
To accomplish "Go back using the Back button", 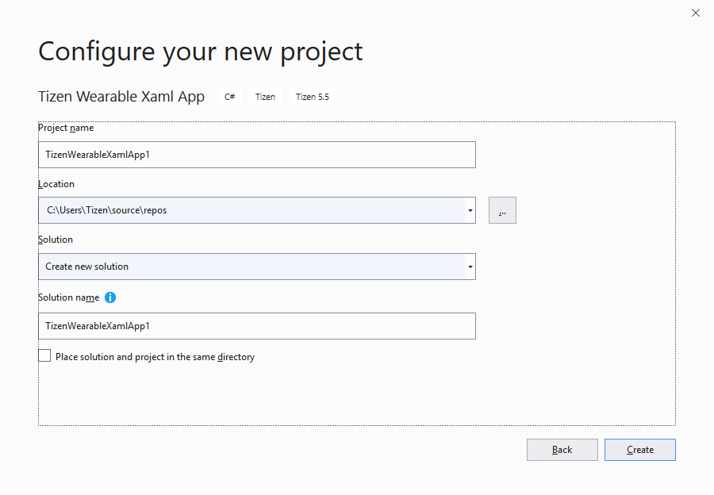I will 562,450.
